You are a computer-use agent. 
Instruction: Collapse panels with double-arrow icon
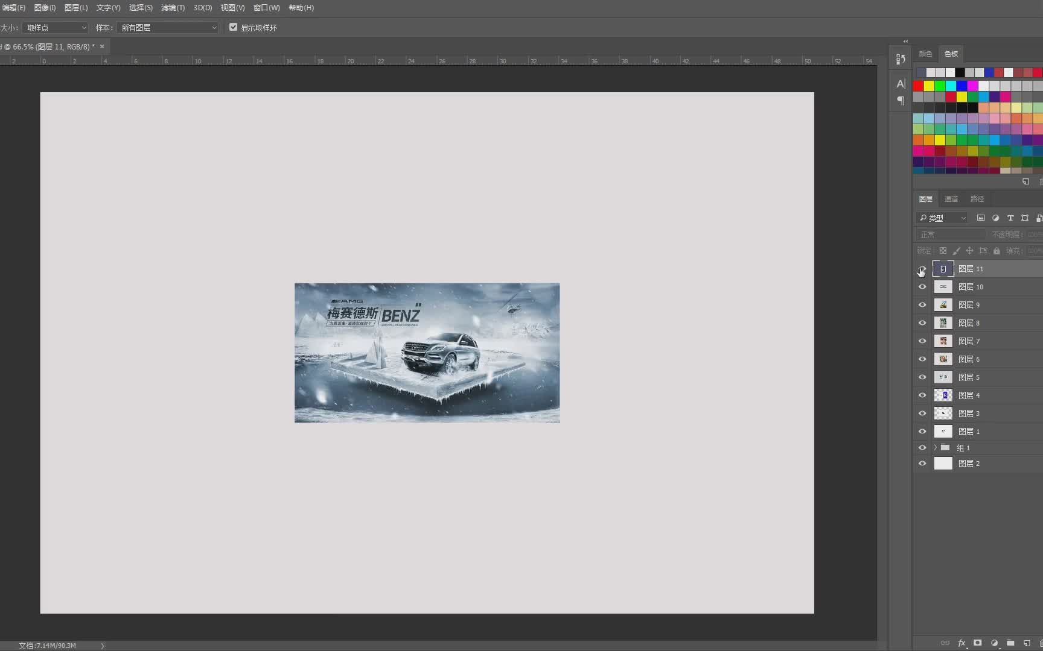[905, 42]
